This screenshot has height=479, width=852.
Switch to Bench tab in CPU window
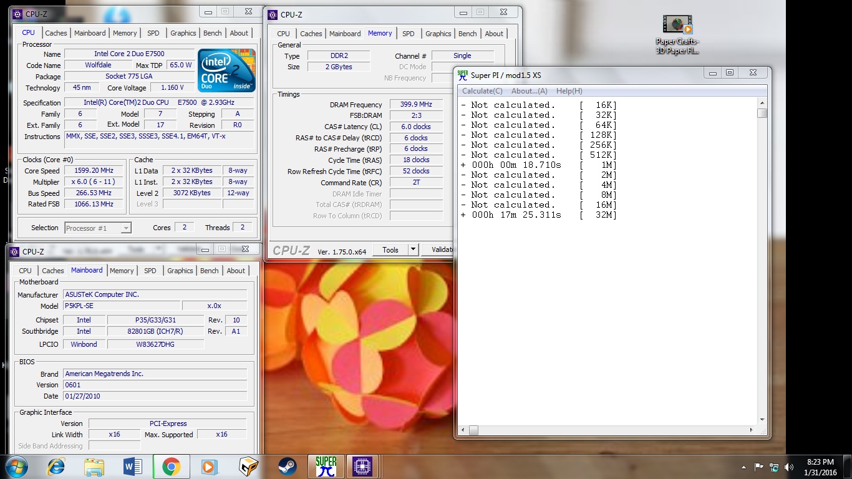[x=213, y=33]
